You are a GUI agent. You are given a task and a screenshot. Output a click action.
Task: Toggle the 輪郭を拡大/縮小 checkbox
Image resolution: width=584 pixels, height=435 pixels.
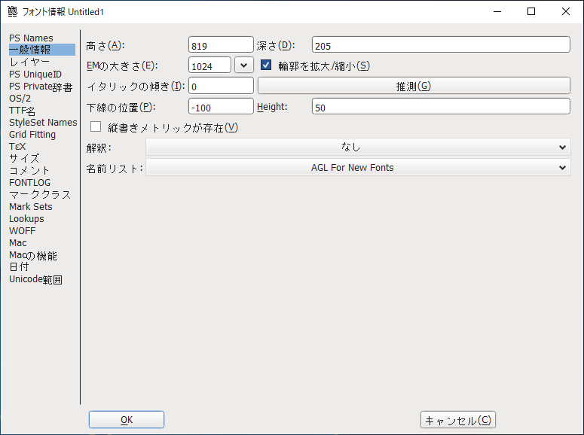click(x=266, y=65)
